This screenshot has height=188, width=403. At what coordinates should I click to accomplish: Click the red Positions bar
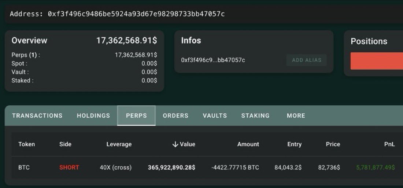pos(377,61)
